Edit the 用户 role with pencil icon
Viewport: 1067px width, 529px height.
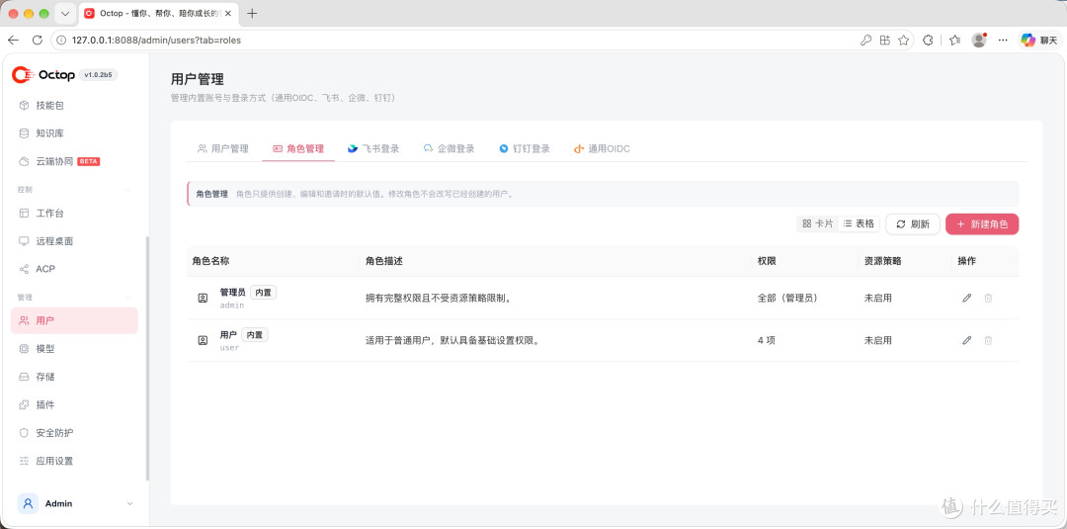(x=967, y=340)
